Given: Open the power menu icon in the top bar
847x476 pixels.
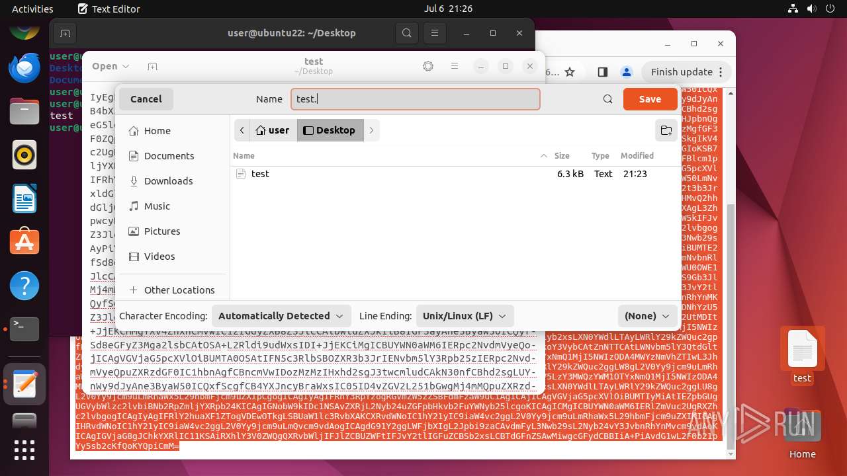Looking at the screenshot, I should point(829,9).
